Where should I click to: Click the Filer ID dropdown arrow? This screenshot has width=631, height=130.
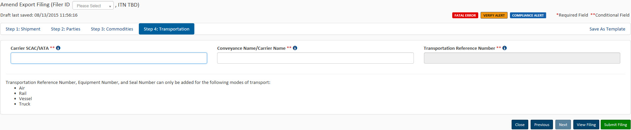[x=110, y=6]
